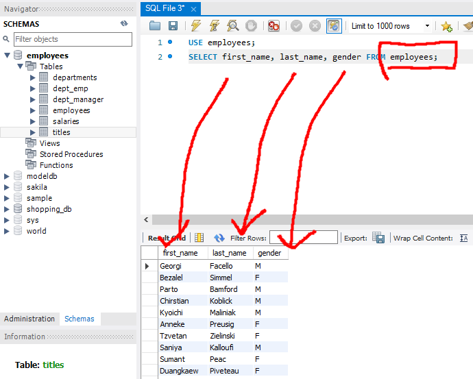The image size is (473, 379).
Task: Expand the sample schema
Action: point(6,198)
